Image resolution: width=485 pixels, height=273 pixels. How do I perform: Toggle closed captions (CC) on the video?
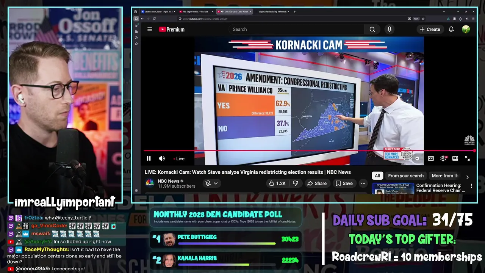(431, 158)
